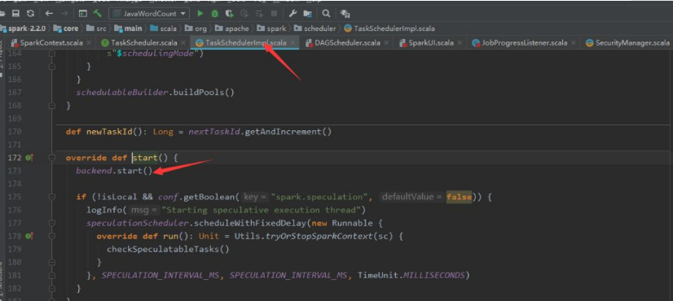
Task: Click line number 173 in the gutter
Action: (x=15, y=171)
